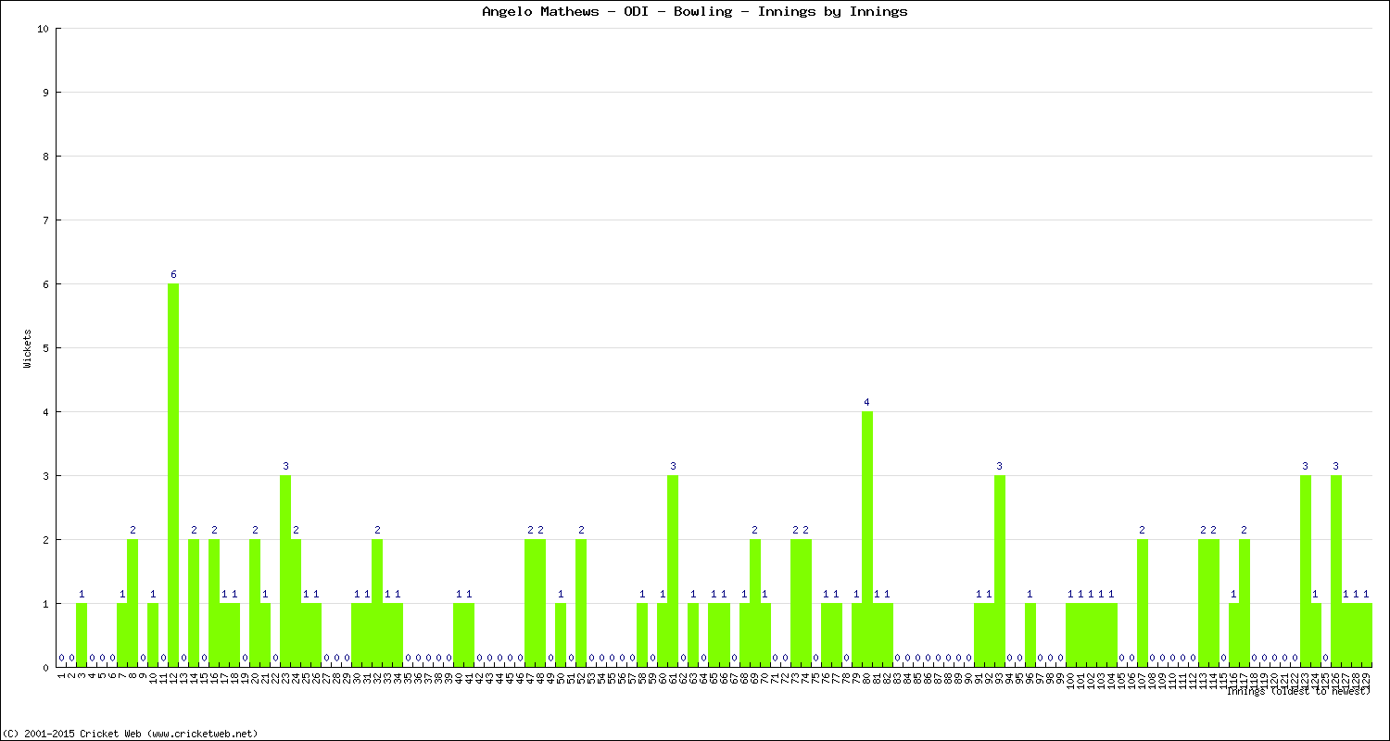
Task: Click the 1-wicket bar at innings 96
Action: pos(1030,634)
